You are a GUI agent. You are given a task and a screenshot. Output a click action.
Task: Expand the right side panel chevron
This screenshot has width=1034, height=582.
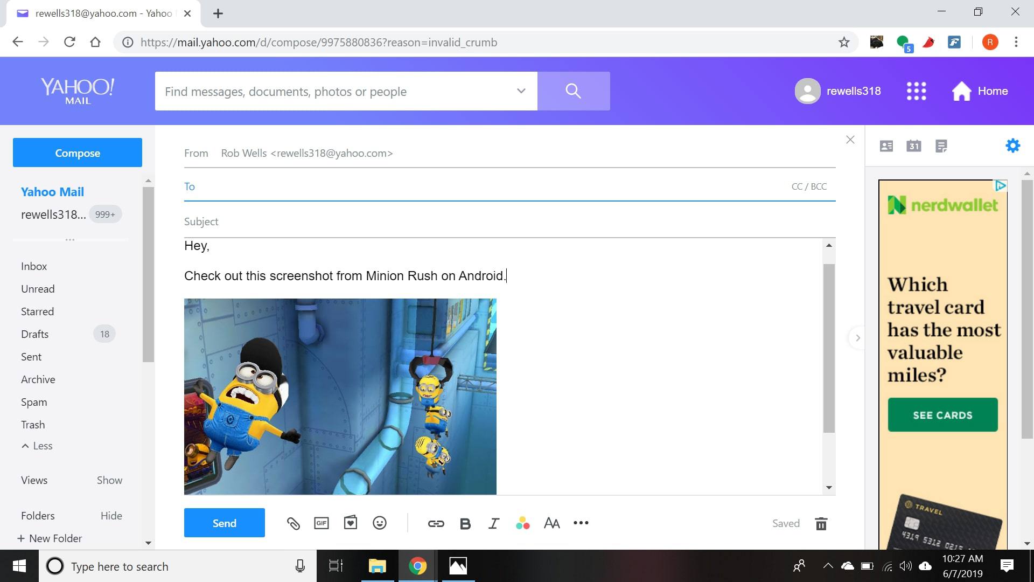(x=857, y=338)
